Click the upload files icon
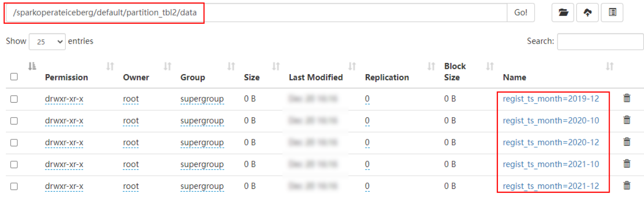 click(x=587, y=13)
